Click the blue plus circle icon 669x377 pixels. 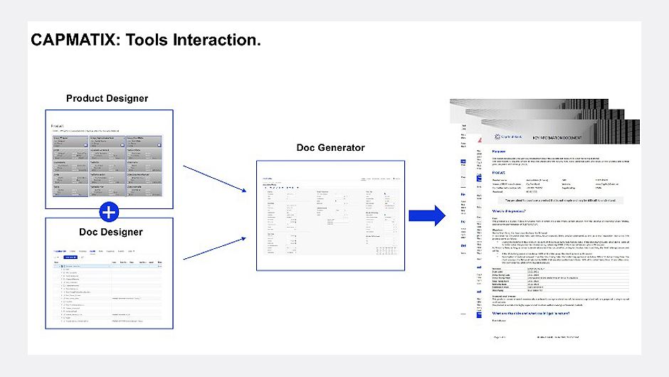pos(109,212)
